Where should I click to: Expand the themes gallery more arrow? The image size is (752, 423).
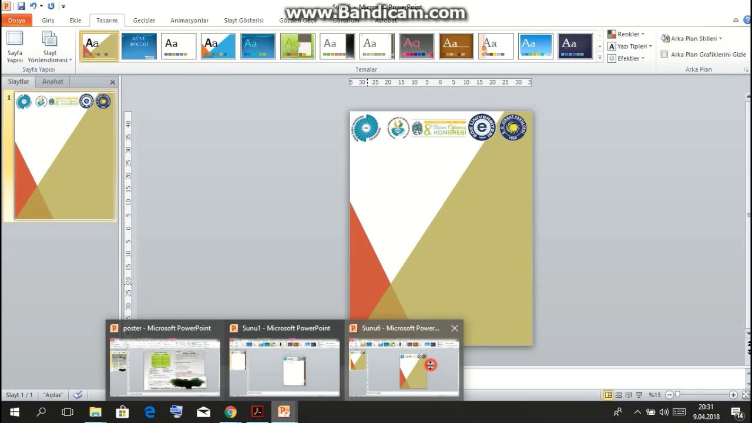600,58
